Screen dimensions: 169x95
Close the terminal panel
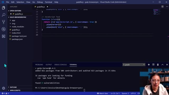click(x=167, y=65)
